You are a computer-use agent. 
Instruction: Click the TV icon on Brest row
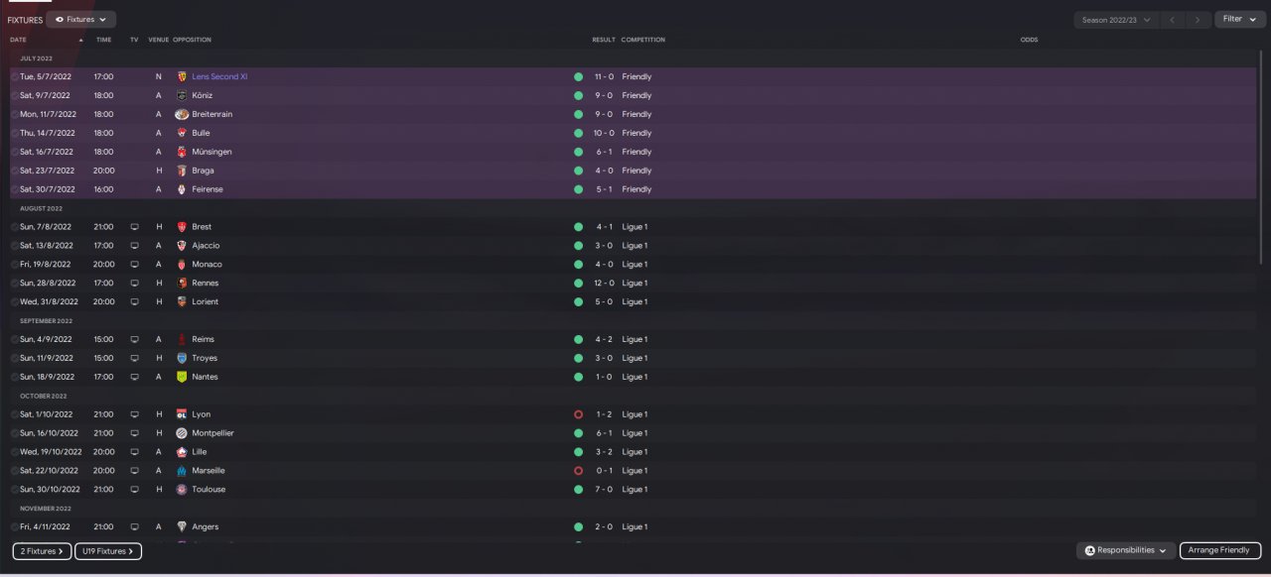[134, 227]
